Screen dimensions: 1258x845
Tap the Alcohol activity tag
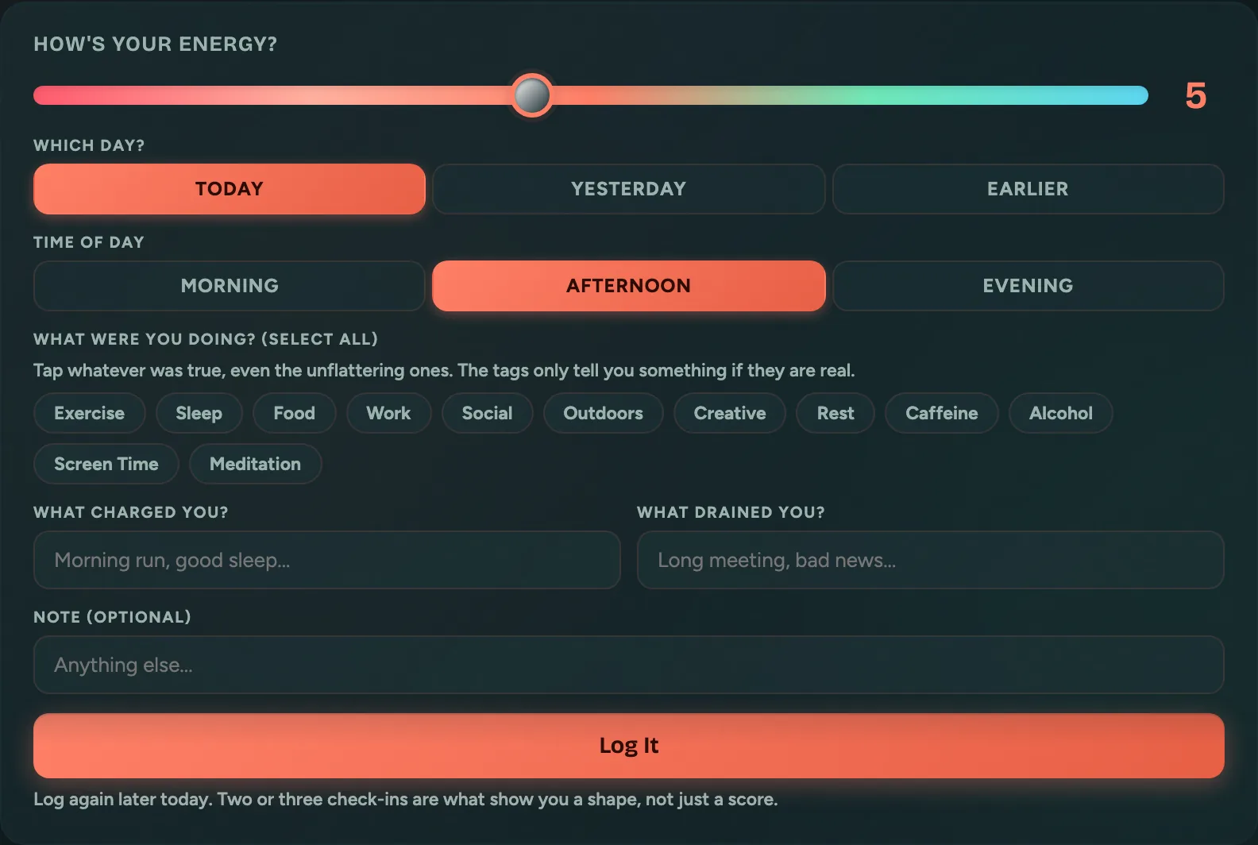(1061, 413)
